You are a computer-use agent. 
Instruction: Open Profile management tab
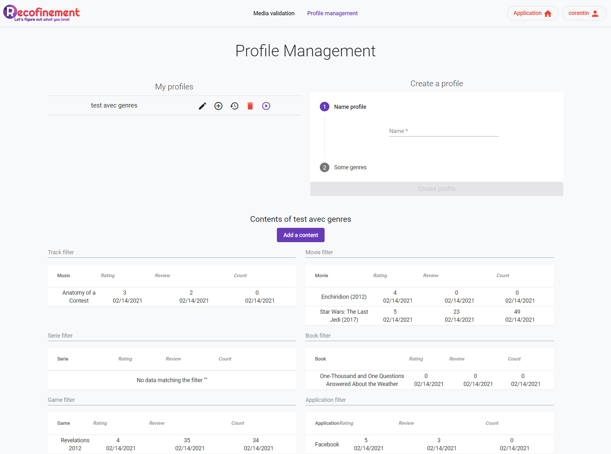click(x=332, y=13)
